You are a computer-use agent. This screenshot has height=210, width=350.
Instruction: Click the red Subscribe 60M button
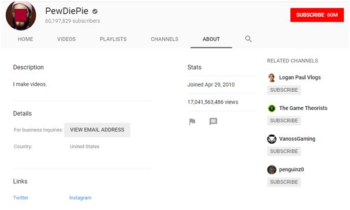pyautogui.click(x=317, y=15)
